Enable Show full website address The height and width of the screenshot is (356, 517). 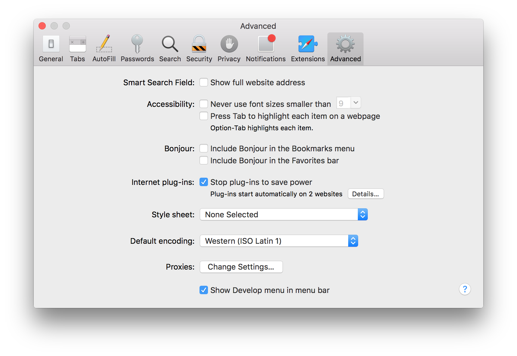click(204, 82)
